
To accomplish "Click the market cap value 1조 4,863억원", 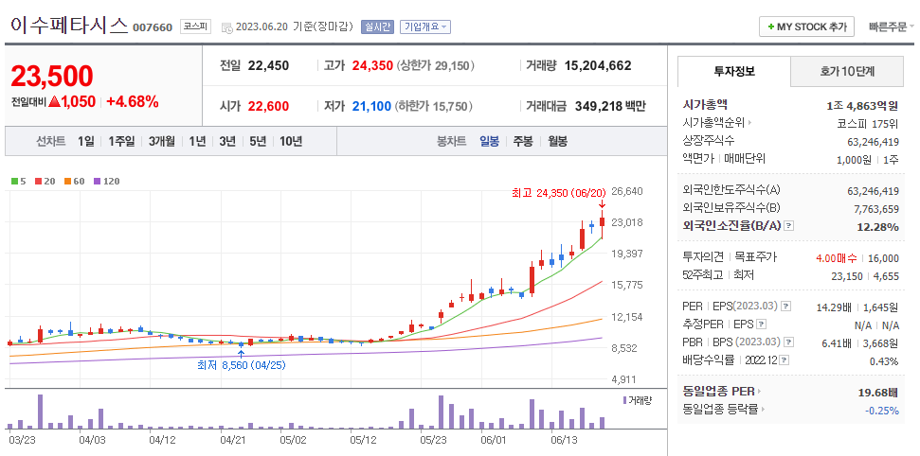I will [x=862, y=106].
